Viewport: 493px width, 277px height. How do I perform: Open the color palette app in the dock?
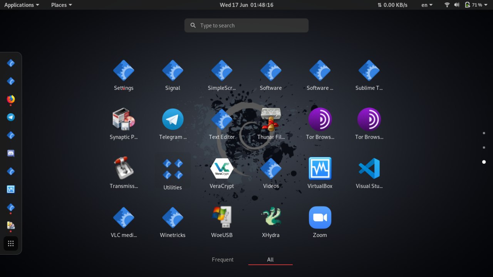pos(11,225)
